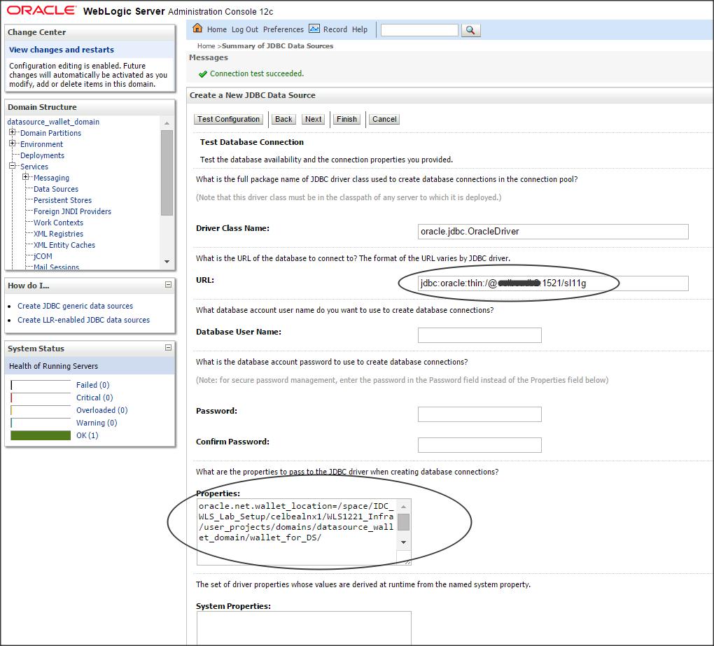Click the Finish button
714x646 pixels.
tap(346, 119)
